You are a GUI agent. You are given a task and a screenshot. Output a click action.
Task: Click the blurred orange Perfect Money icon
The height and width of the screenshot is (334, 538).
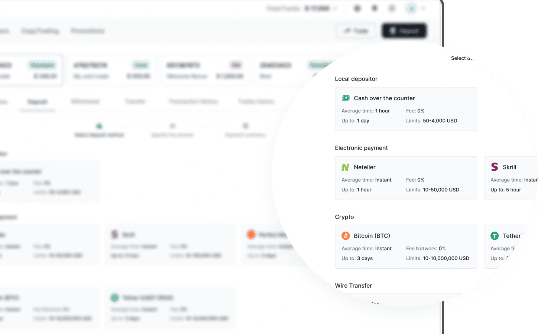click(251, 235)
